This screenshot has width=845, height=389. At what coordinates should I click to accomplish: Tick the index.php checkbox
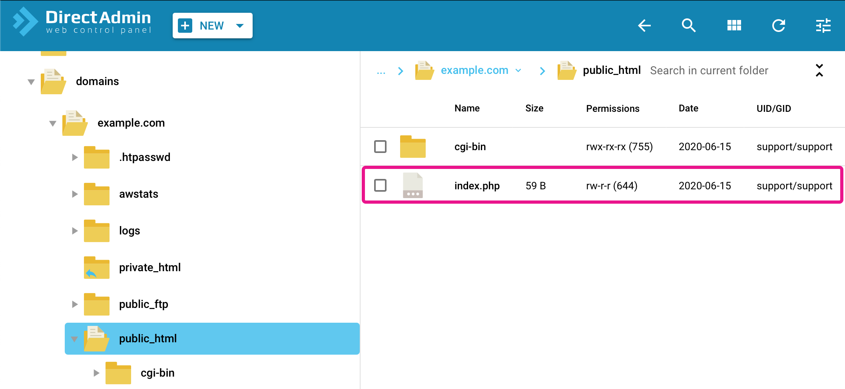pyautogui.click(x=380, y=185)
